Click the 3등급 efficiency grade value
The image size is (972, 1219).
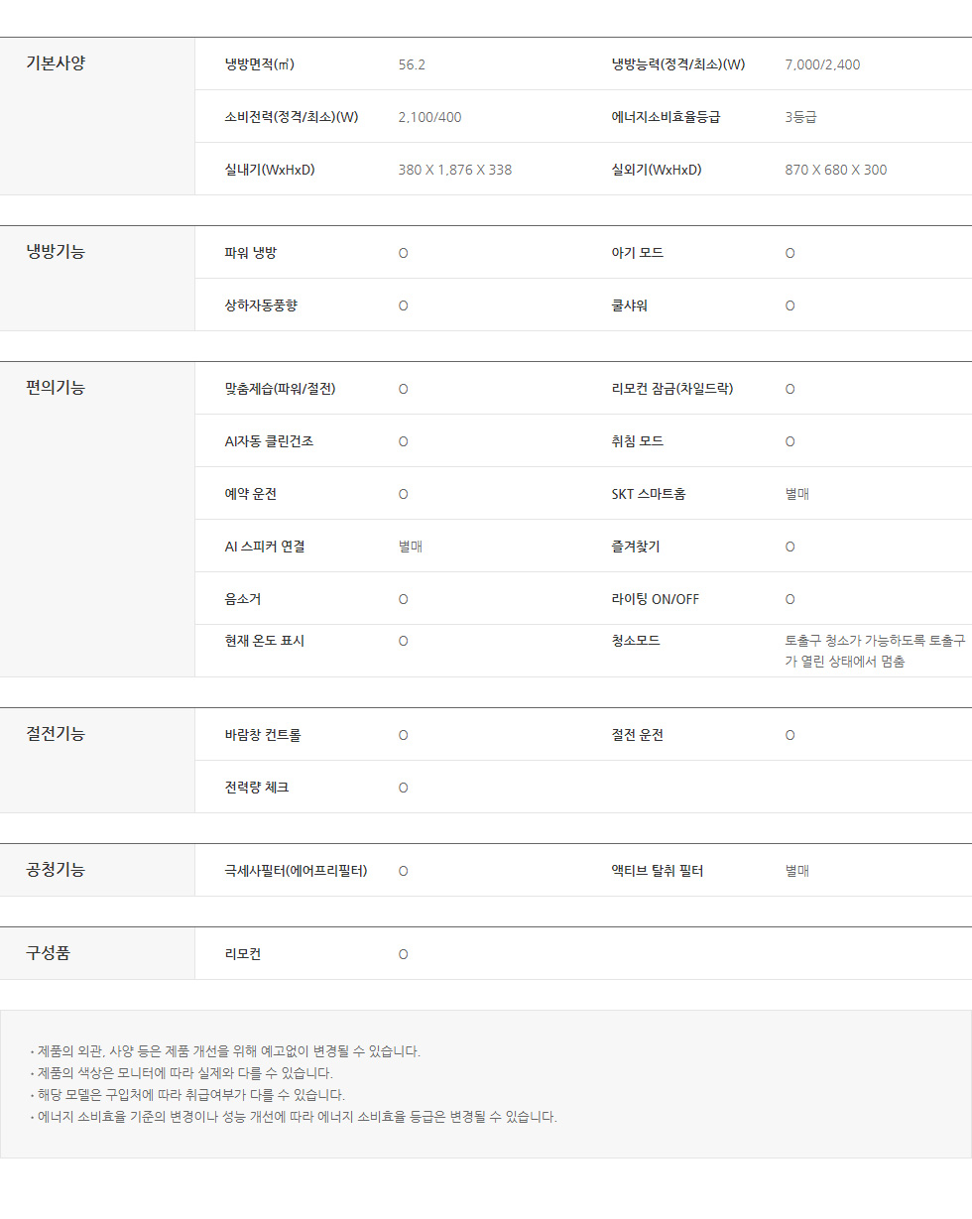click(x=800, y=117)
